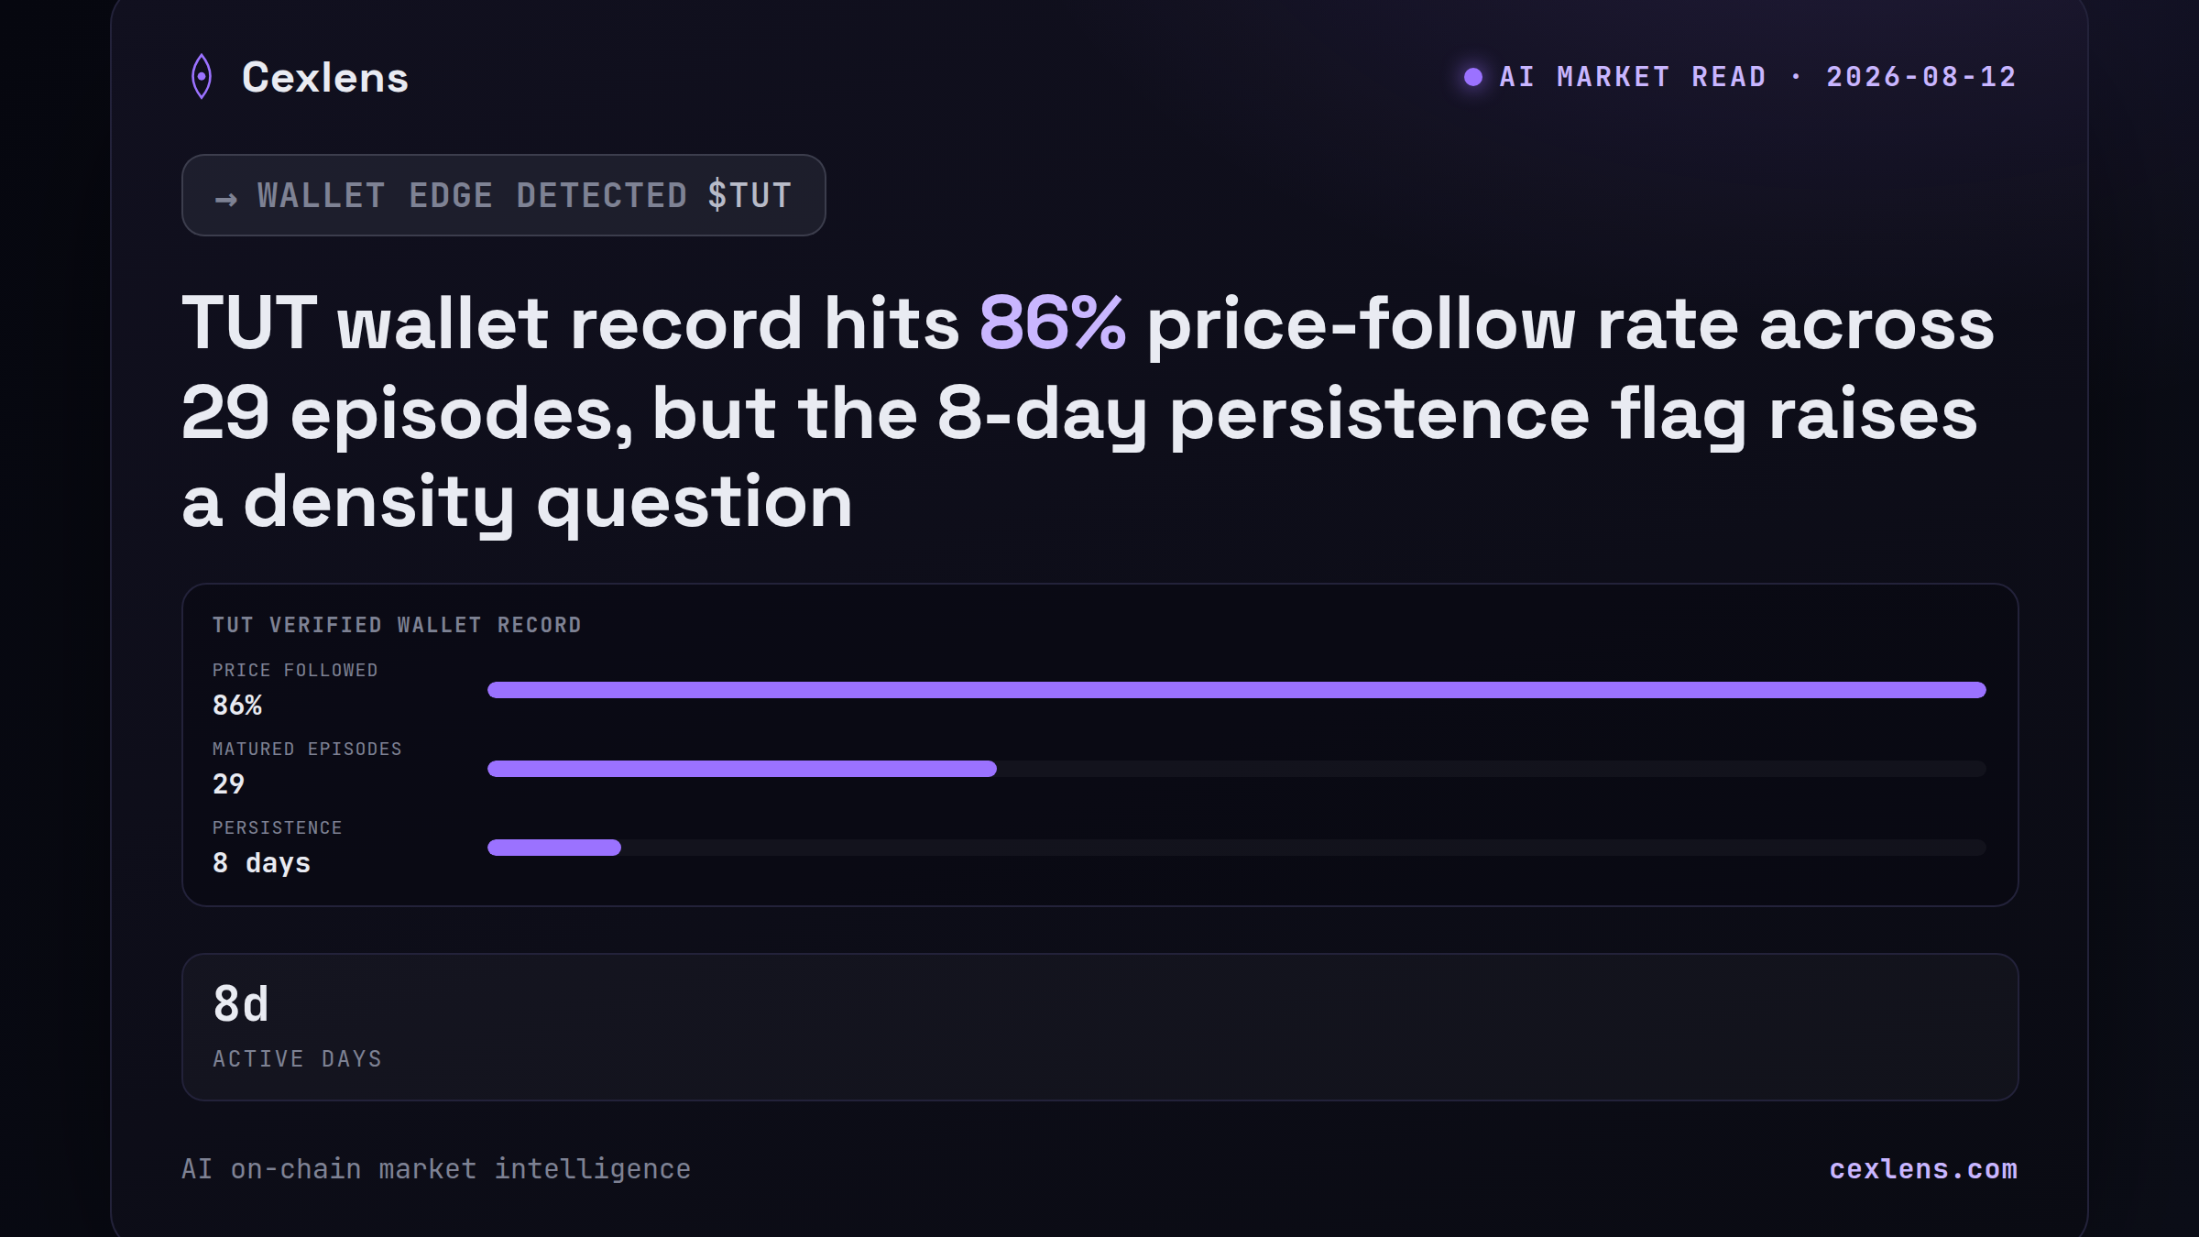The width and height of the screenshot is (2199, 1237).
Task: Click the highlighted 86% in the headline
Action: pos(1053,323)
